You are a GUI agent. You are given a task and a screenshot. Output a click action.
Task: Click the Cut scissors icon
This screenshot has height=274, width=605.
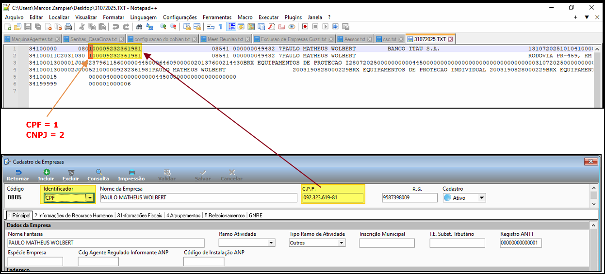coord(82,27)
